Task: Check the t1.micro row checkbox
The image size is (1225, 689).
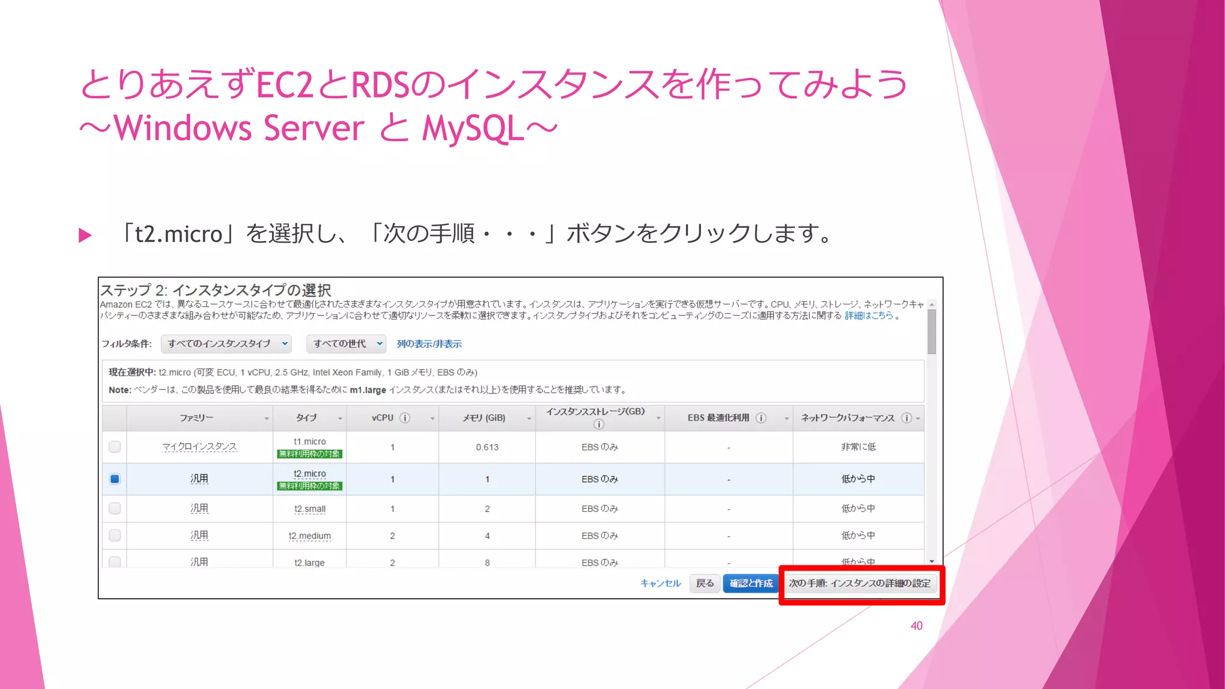Action: tap(115, 447)
